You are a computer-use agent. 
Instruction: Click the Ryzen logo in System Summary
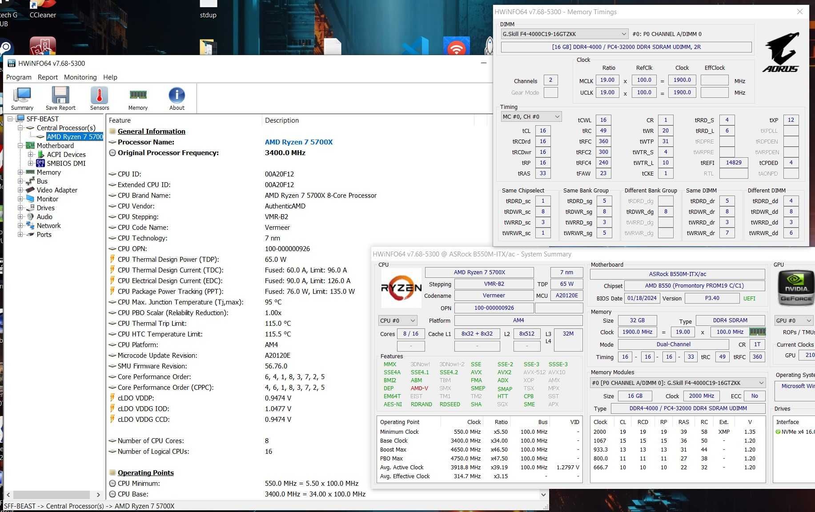[x=401, y=288]
